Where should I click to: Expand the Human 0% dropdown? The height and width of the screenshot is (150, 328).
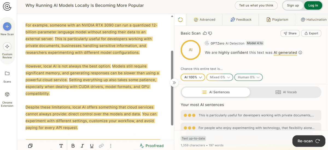tap(248, 77)
